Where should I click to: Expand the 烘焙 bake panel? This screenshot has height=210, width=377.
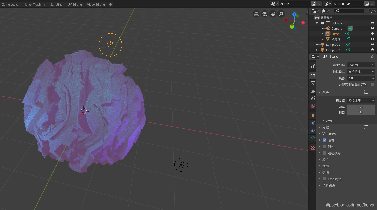click(x=320, y=172)
